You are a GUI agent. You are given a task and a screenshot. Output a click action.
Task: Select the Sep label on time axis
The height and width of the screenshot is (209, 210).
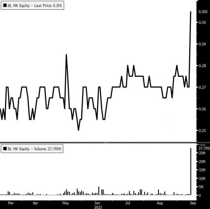(191, 203)
